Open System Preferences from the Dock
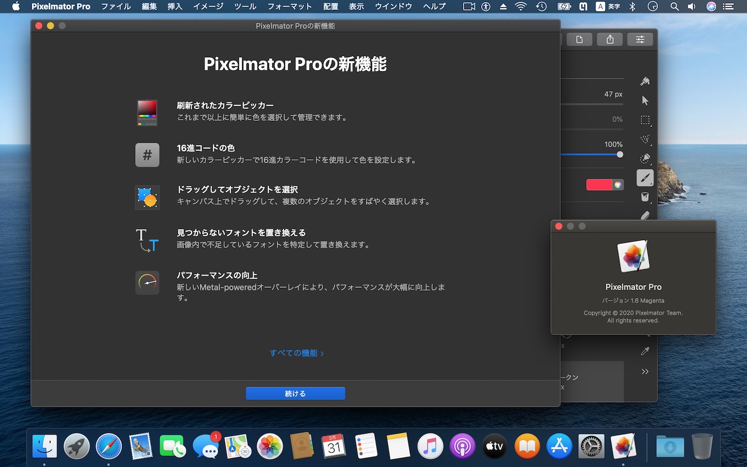Image resolution: width=747 pixels, height=467 pixels. tap(592, 446)
